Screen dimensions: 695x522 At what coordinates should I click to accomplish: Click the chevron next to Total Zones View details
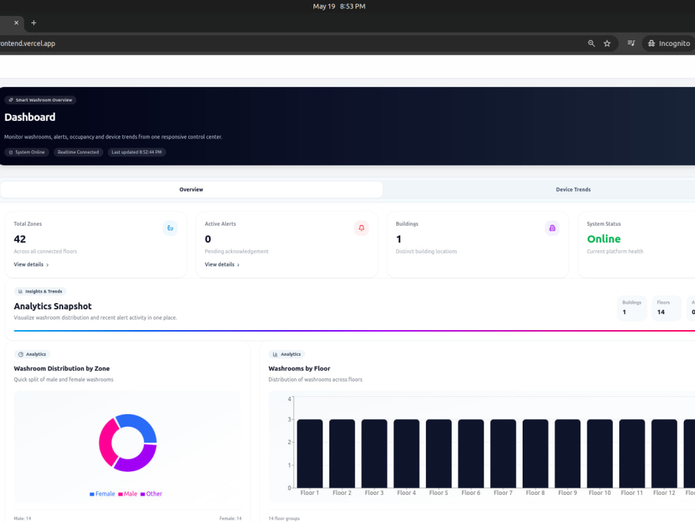pos(47,265)
